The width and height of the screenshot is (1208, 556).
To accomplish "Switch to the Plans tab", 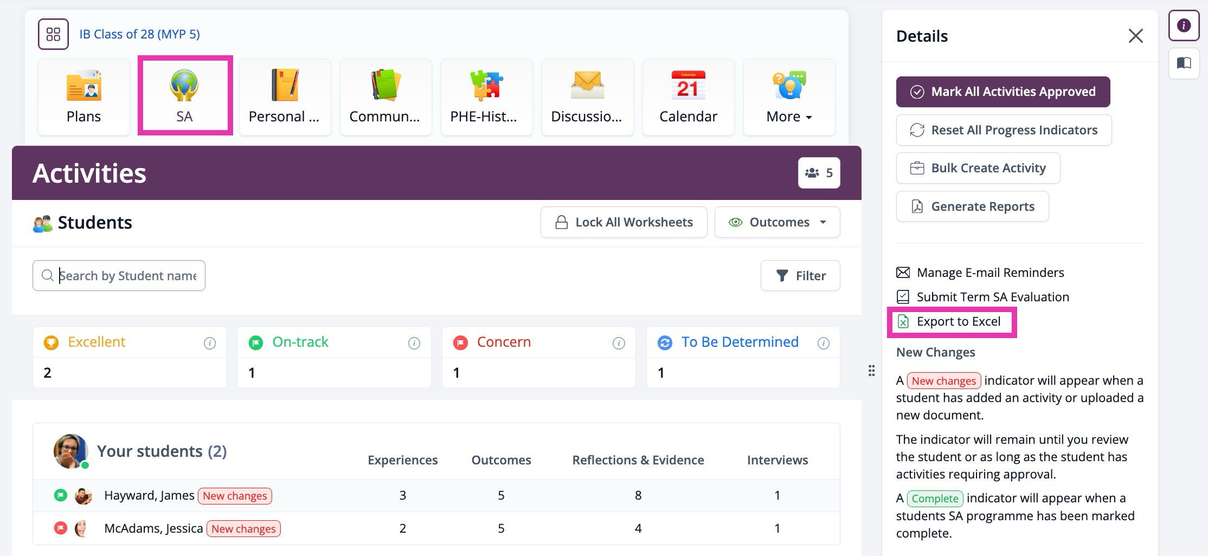I will tap(84, 98).
